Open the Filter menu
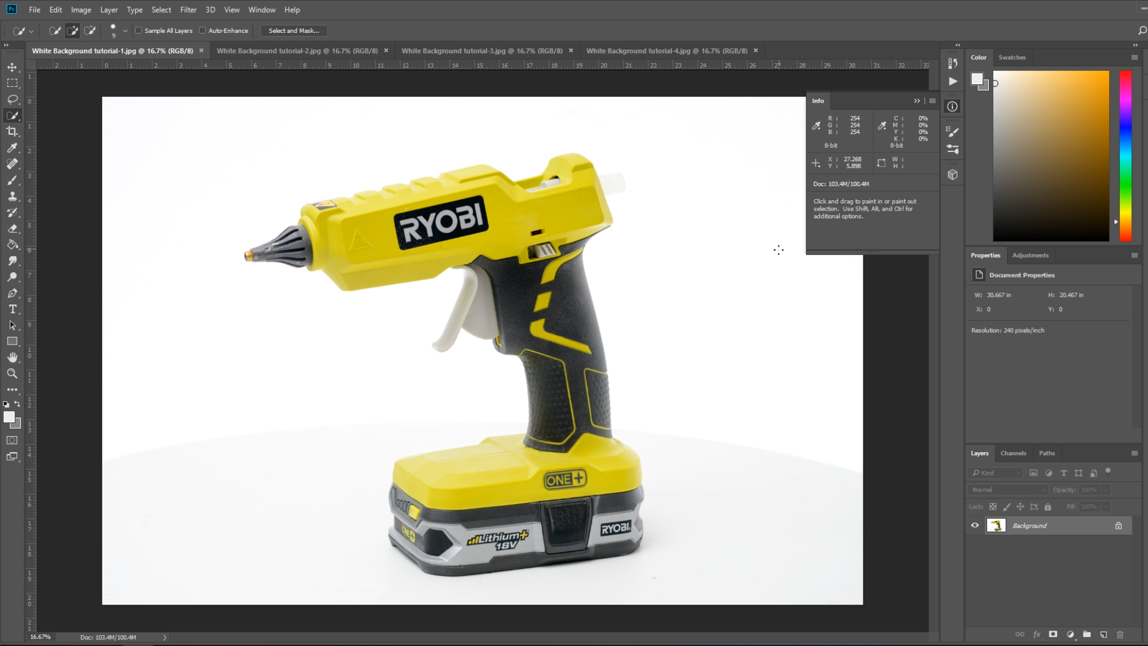The height and width of the screenshot is (646, 1148). [188, 10]
